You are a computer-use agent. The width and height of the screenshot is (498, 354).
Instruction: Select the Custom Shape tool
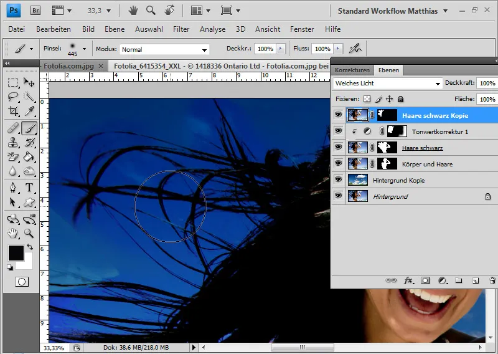[x=29, y=202]
